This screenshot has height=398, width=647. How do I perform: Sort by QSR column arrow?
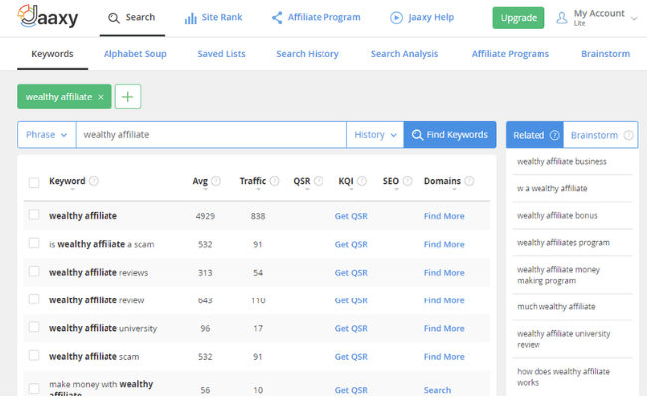tap(307, 189)
